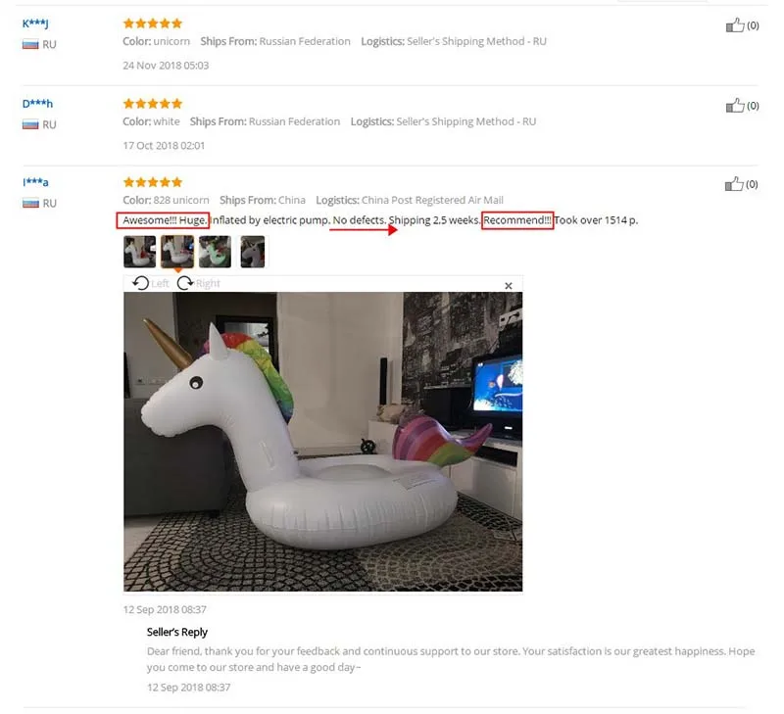The height and width of the screenshot is (714, 784).
Task: Click thumbs-up icon on I***a's review
Action: point(733,184)
